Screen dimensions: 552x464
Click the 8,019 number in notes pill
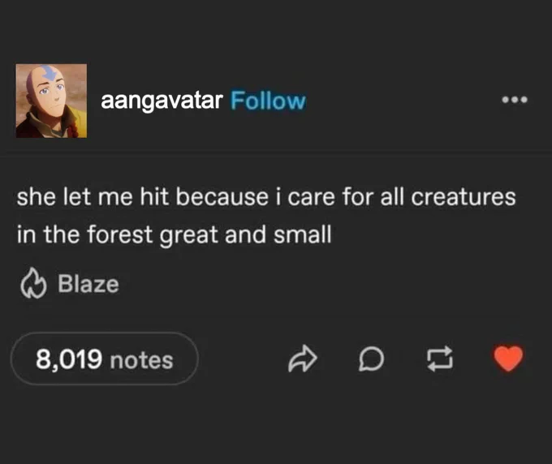tap(69, 359)
